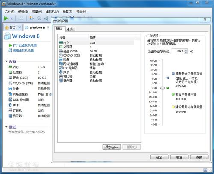Close the 虚拟机设置 dialog
The image size is (214, 174).
205,20
